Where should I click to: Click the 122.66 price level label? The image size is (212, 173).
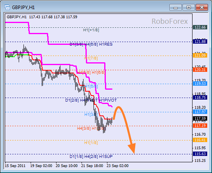tap(200, 27)
